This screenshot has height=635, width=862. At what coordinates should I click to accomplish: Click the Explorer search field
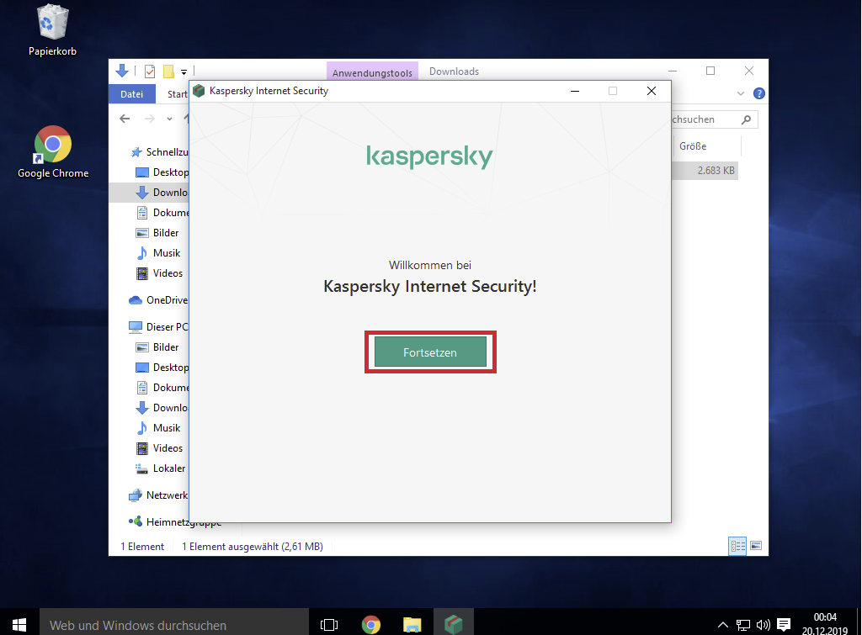pos(715,119)
